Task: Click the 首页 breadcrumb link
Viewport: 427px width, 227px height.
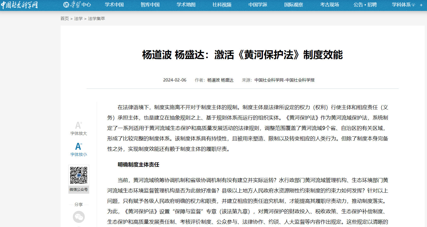Action: pyautogui.click(x=64, y=18)
